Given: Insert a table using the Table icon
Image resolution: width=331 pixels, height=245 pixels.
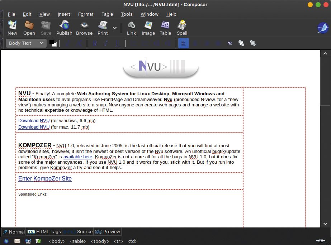Looking at the screenshot, I should [x=165, y=28].
